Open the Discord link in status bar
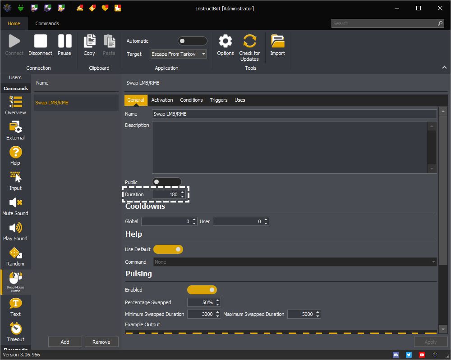451x360 pixels. pos(396,355)
